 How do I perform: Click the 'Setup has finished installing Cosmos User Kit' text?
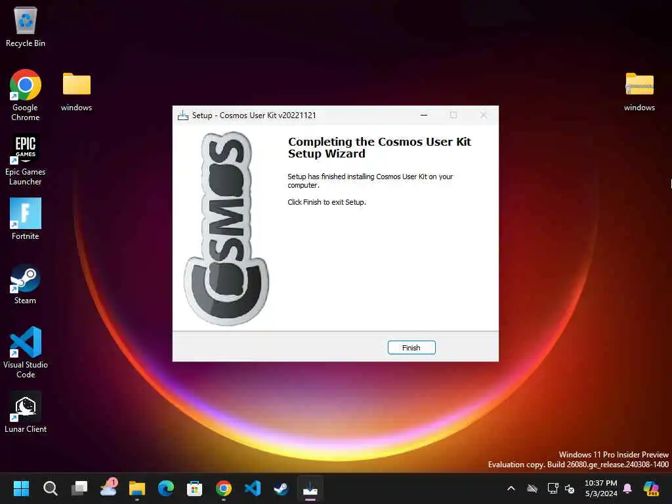coord(370,180)
